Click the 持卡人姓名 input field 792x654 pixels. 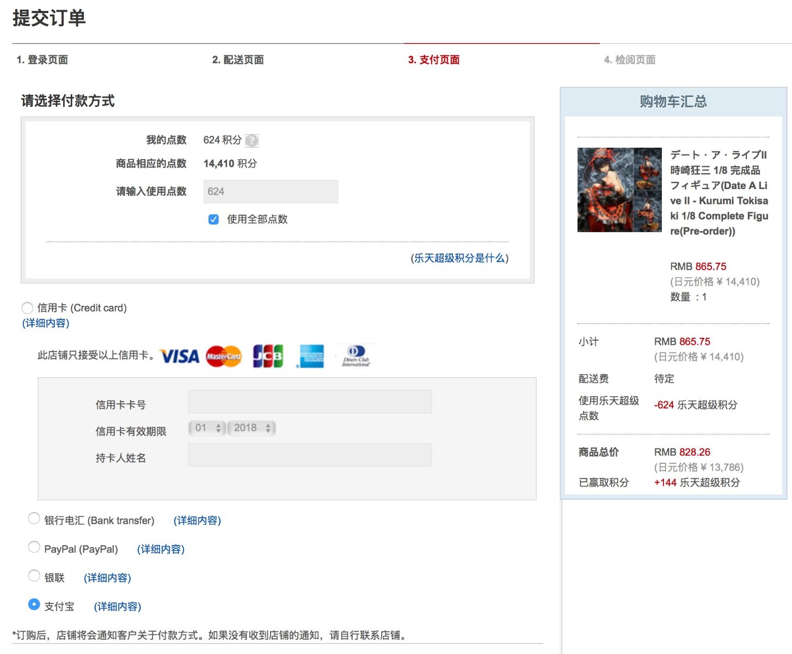tap(310, 455)
